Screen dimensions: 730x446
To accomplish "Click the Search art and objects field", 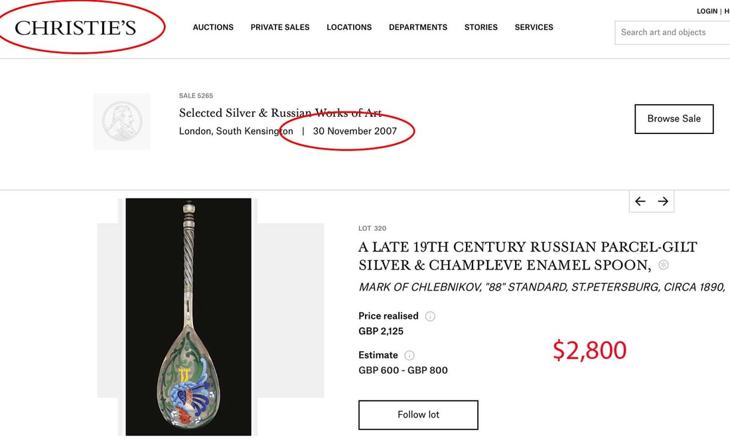I will coord(670,32).
